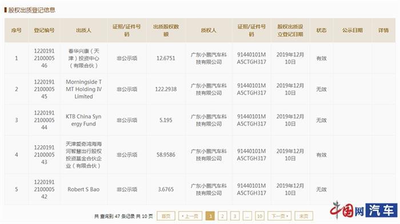The image size is (400, 224).
Task: Click registration number ending in 45
Action: pos(44,89)
